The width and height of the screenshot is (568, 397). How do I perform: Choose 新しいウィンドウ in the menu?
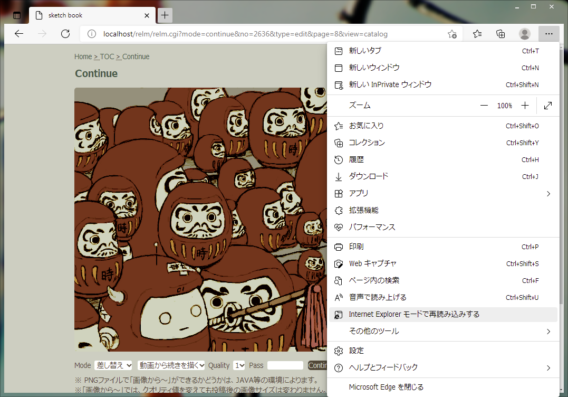pos(443,68)
